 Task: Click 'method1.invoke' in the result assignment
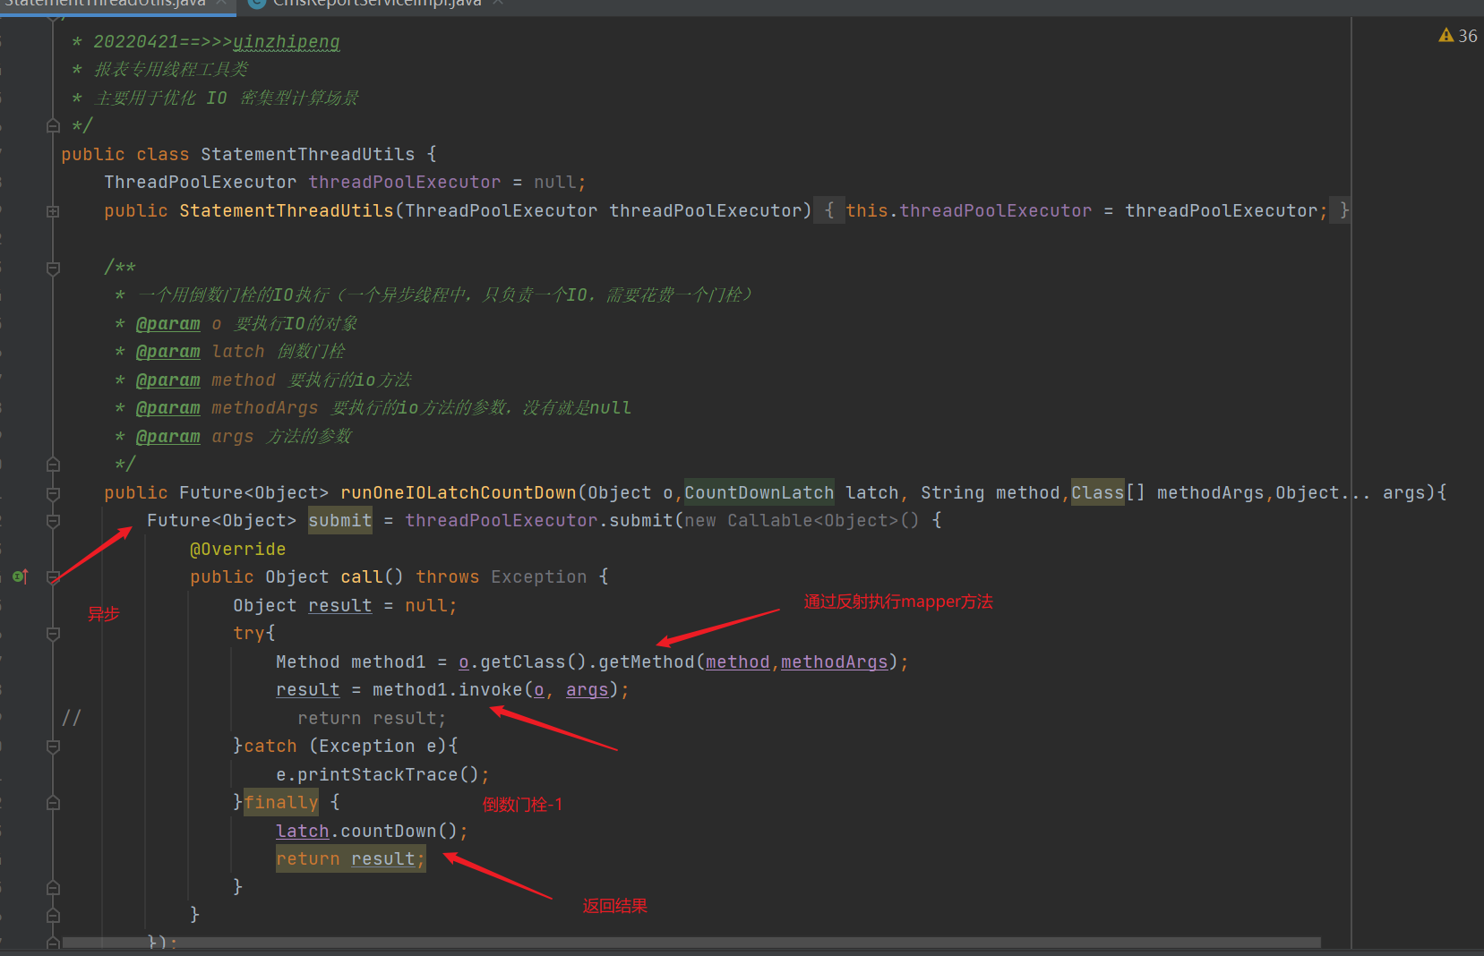[447, 689]
